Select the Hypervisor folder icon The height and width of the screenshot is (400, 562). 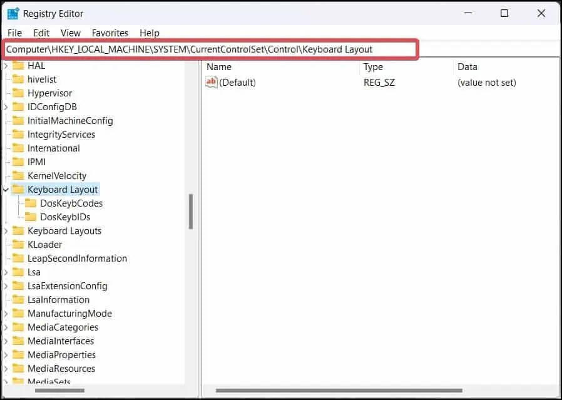point(18,93)
